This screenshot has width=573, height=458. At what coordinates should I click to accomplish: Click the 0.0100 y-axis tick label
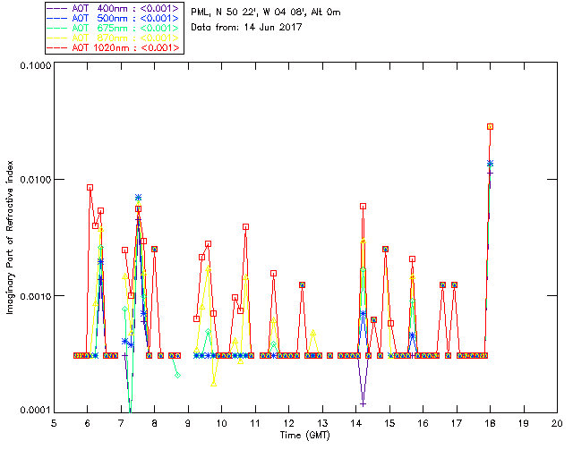tap(35, 180)
